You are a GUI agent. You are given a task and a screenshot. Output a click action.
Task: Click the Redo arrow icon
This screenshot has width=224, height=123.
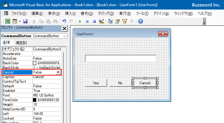[x=71, y=21]
